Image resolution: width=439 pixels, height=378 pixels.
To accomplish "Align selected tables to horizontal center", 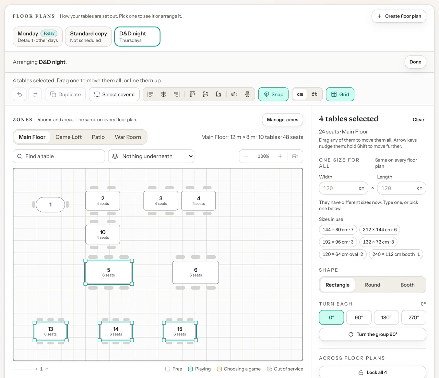I will pyautogui.click(x=164, y=94).
